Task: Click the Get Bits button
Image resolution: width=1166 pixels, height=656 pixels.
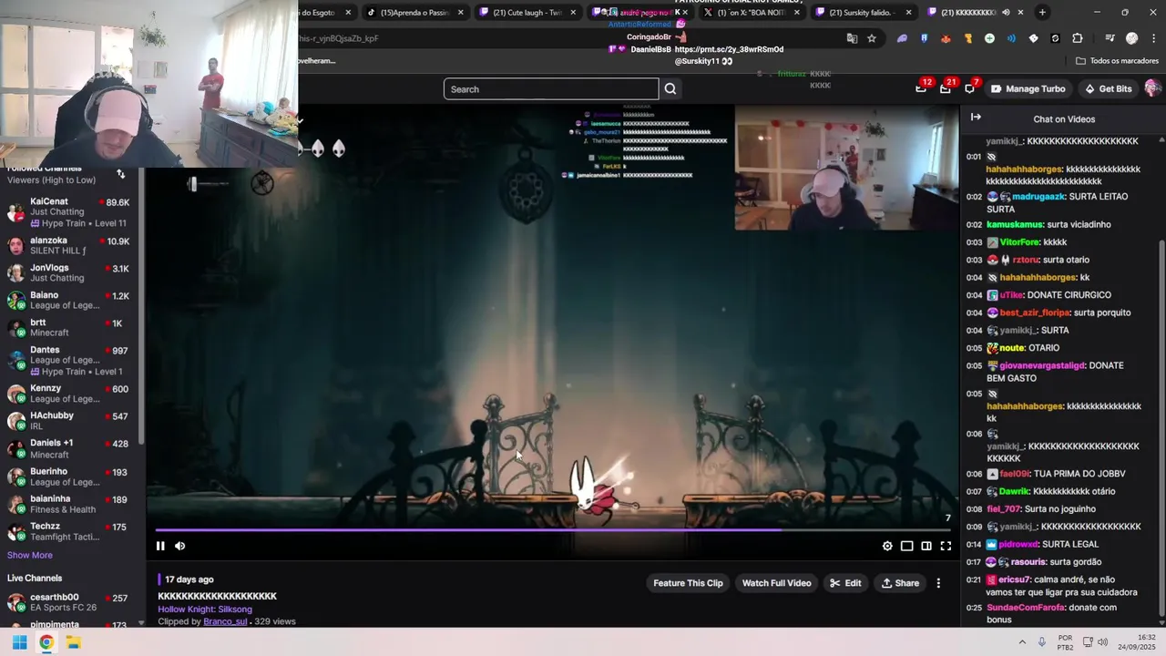Action: point(1108,89)
